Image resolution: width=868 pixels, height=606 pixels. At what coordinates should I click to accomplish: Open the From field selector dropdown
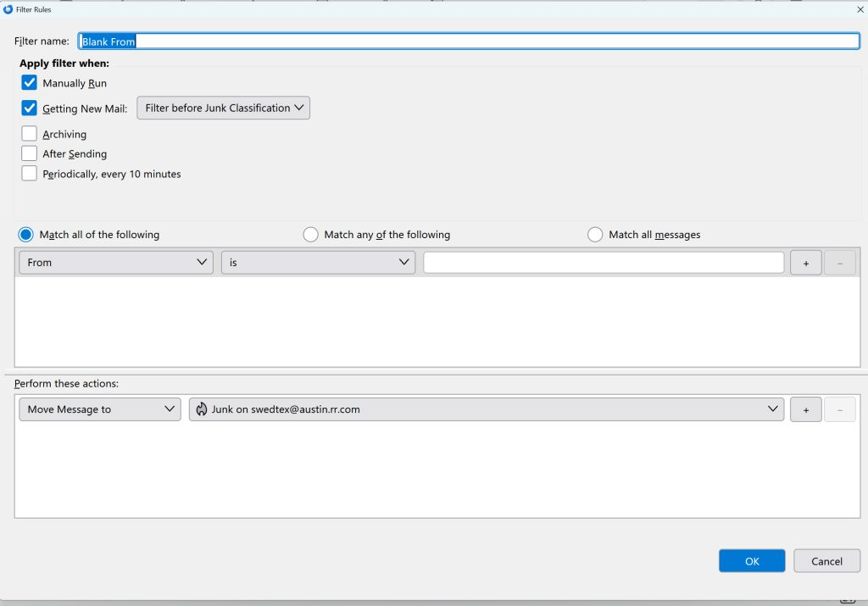[116, 263]
